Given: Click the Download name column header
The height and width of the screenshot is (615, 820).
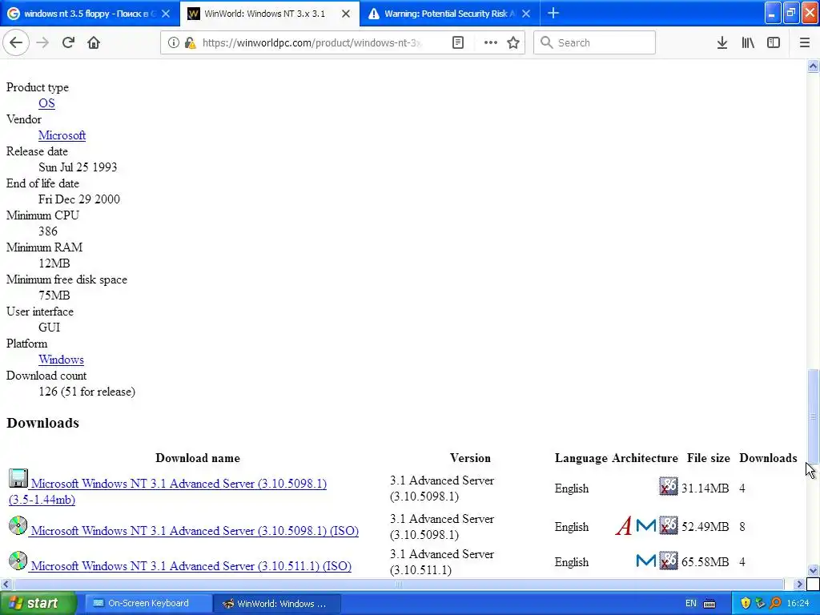Looking at the screenshot, I should point(198,457).
